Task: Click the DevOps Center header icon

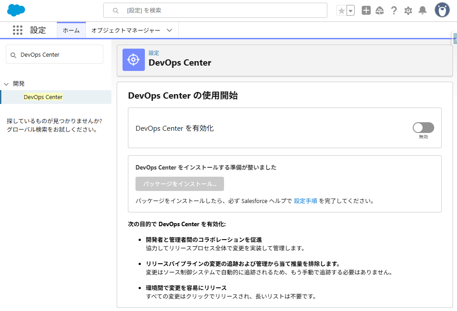Action: tap(134, 60)
